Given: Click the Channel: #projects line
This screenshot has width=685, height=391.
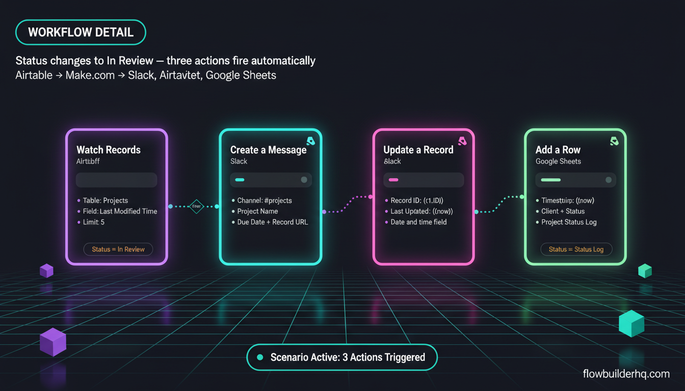Looking at the screenshot, I should pos(261,201).
